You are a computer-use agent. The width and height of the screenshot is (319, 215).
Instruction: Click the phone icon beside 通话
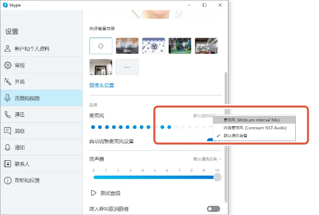pos(7,114)
